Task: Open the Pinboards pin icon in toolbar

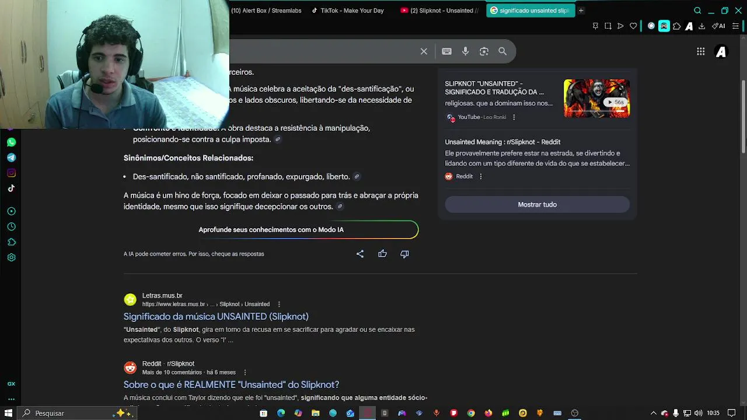Action: click(595, 26)
